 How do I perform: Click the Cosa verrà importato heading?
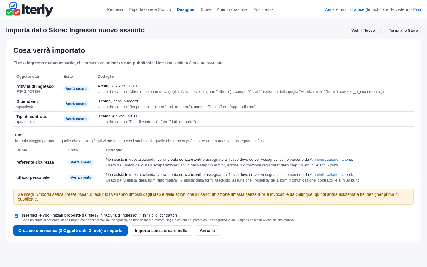(49, 50)
